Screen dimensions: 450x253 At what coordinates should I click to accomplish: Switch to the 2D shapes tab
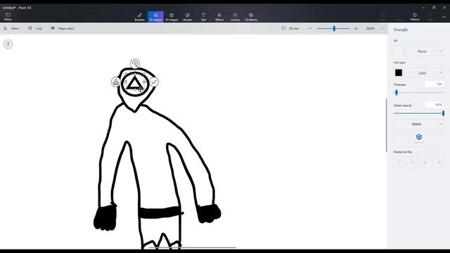155,17
